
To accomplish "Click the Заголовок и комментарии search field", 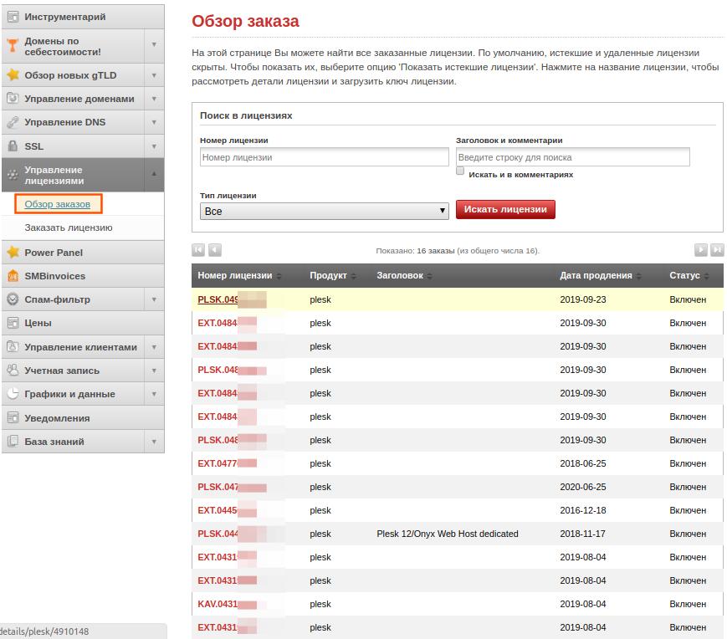I will [x=572, y=157].
